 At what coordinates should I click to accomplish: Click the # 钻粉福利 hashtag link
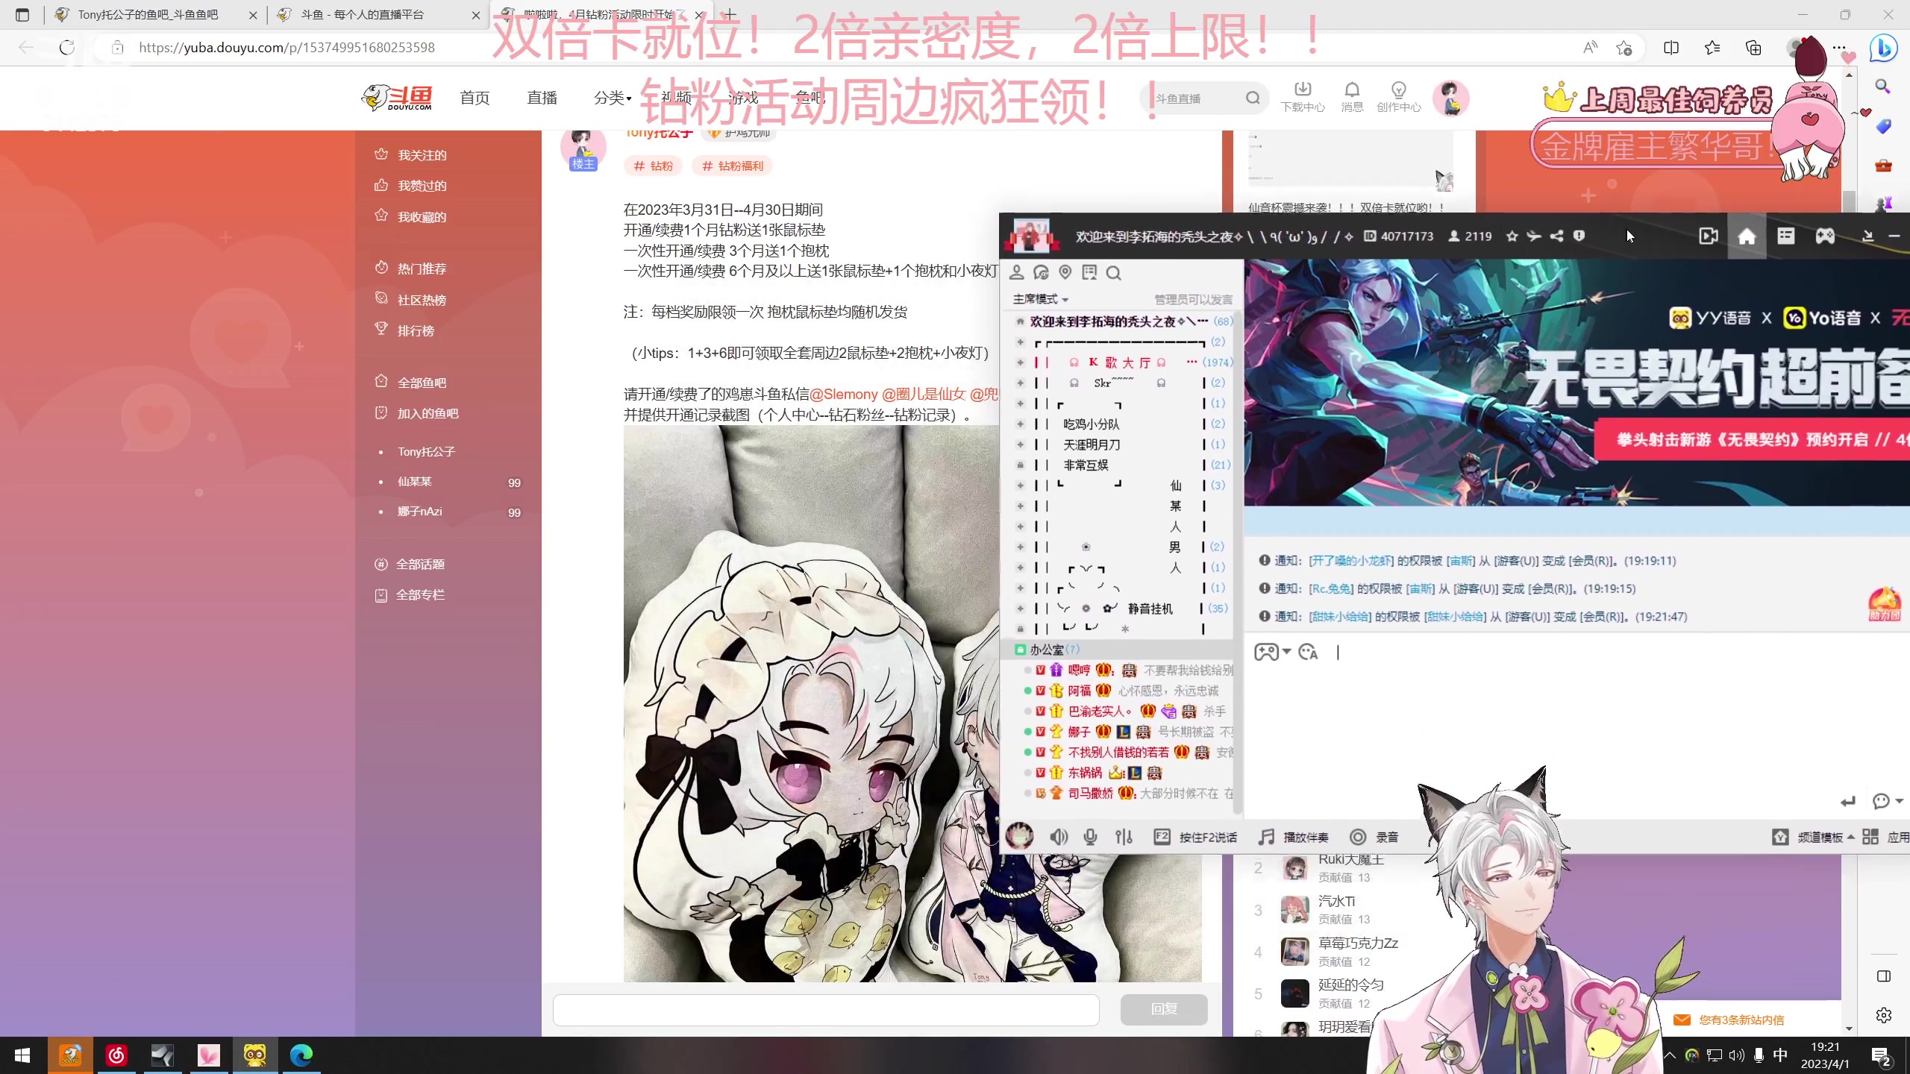point(732,166)
